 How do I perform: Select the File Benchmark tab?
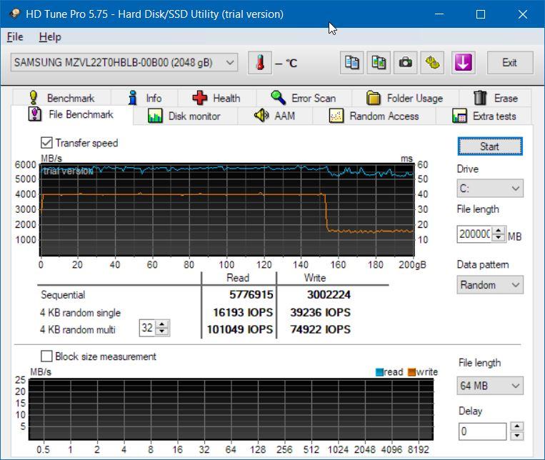pyautogui.click(x=71, y=114)
